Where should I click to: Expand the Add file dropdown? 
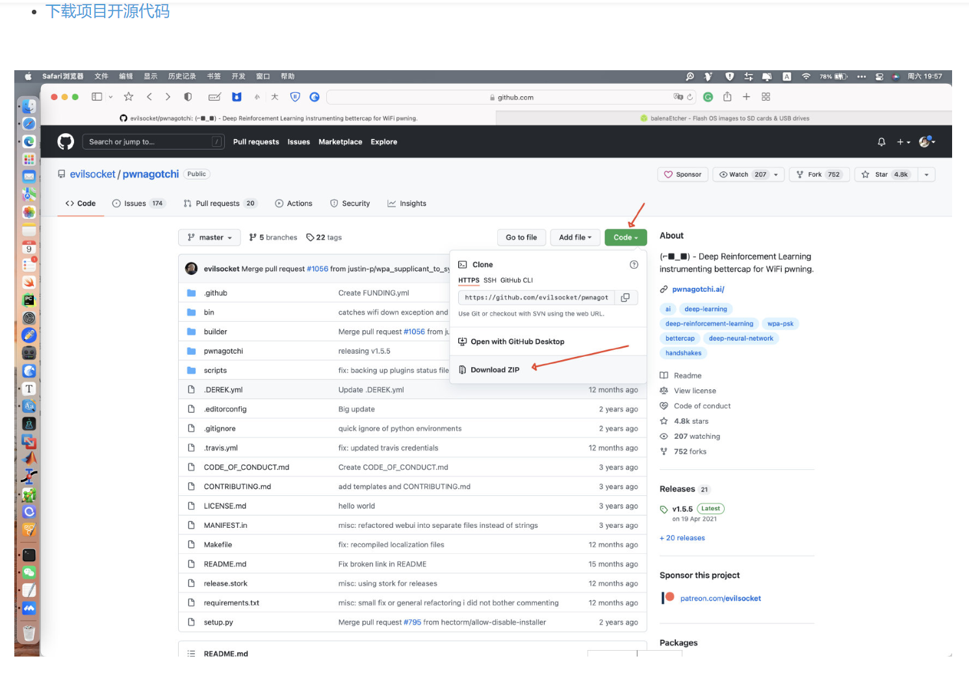point(575,237)
